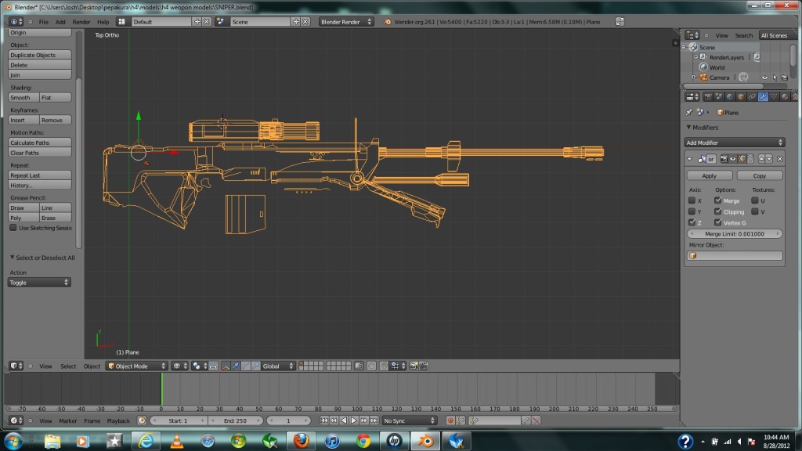Uncheck the Merge option
Screen dimensions: 802x451
click(717, 200)
